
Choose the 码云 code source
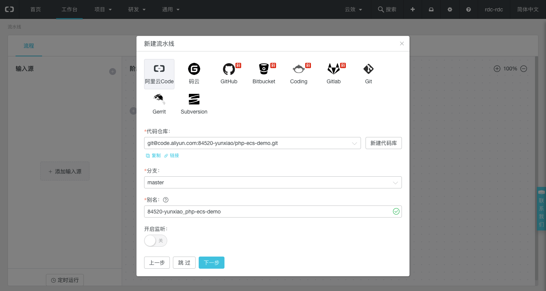click(194, 74)
